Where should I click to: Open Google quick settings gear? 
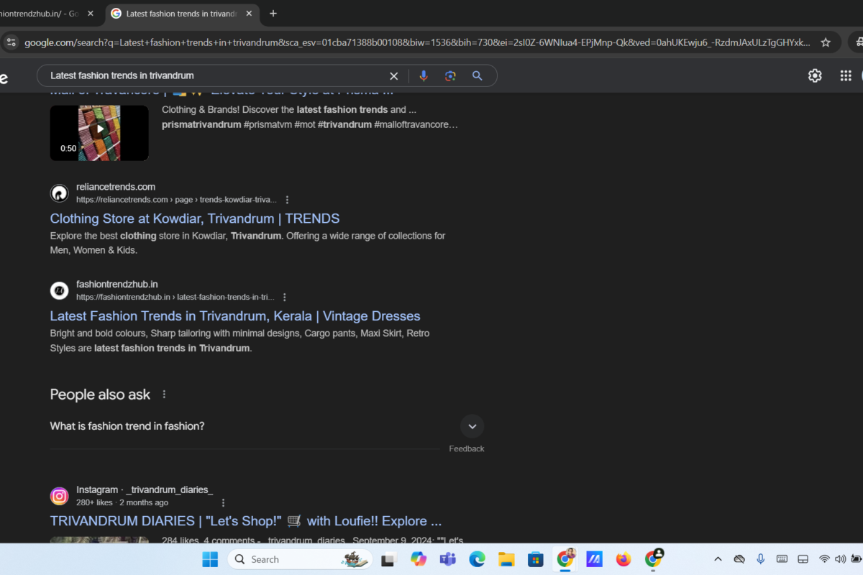(x=815, y=75)
